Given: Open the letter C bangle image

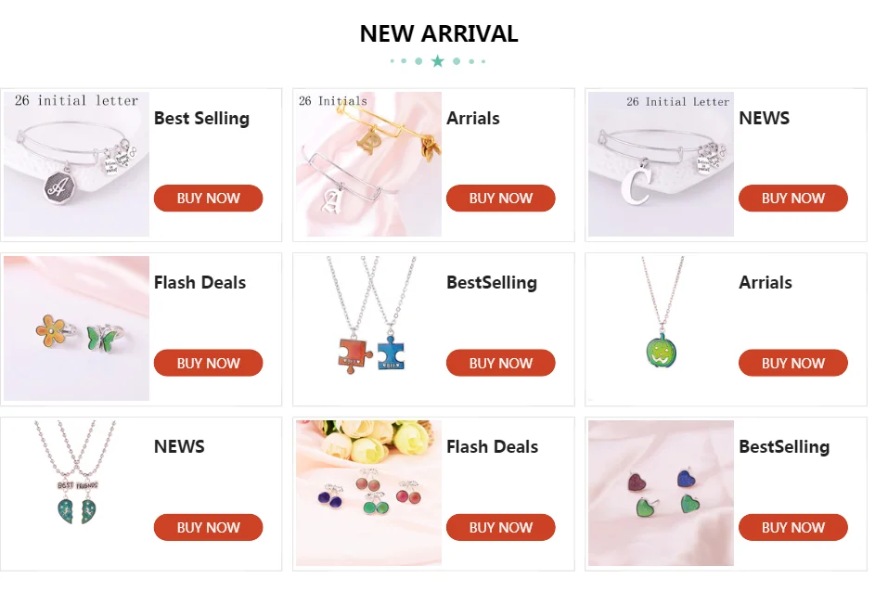Looking at the screenshot, I should coord(662,164).
